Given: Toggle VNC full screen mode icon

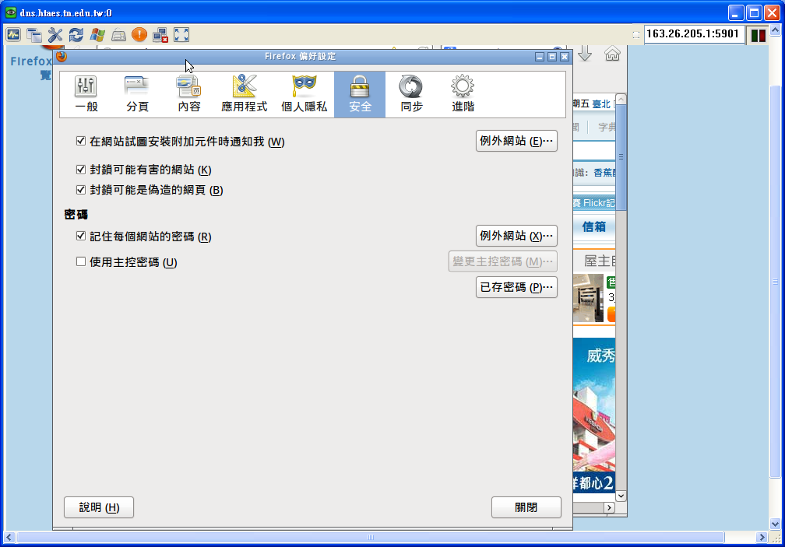Looking at the screenshot, I should click(x=181, y=34).
